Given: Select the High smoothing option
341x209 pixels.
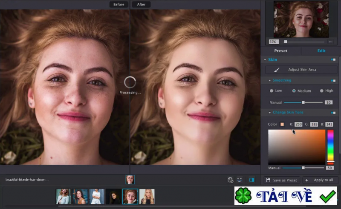Looking at the screenshot, I should click(x=321, y=91).
